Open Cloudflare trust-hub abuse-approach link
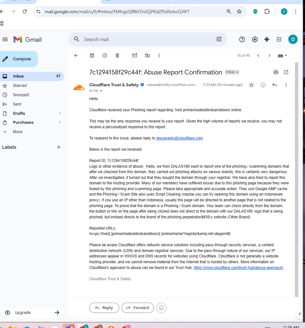 (x=238, y=267)
